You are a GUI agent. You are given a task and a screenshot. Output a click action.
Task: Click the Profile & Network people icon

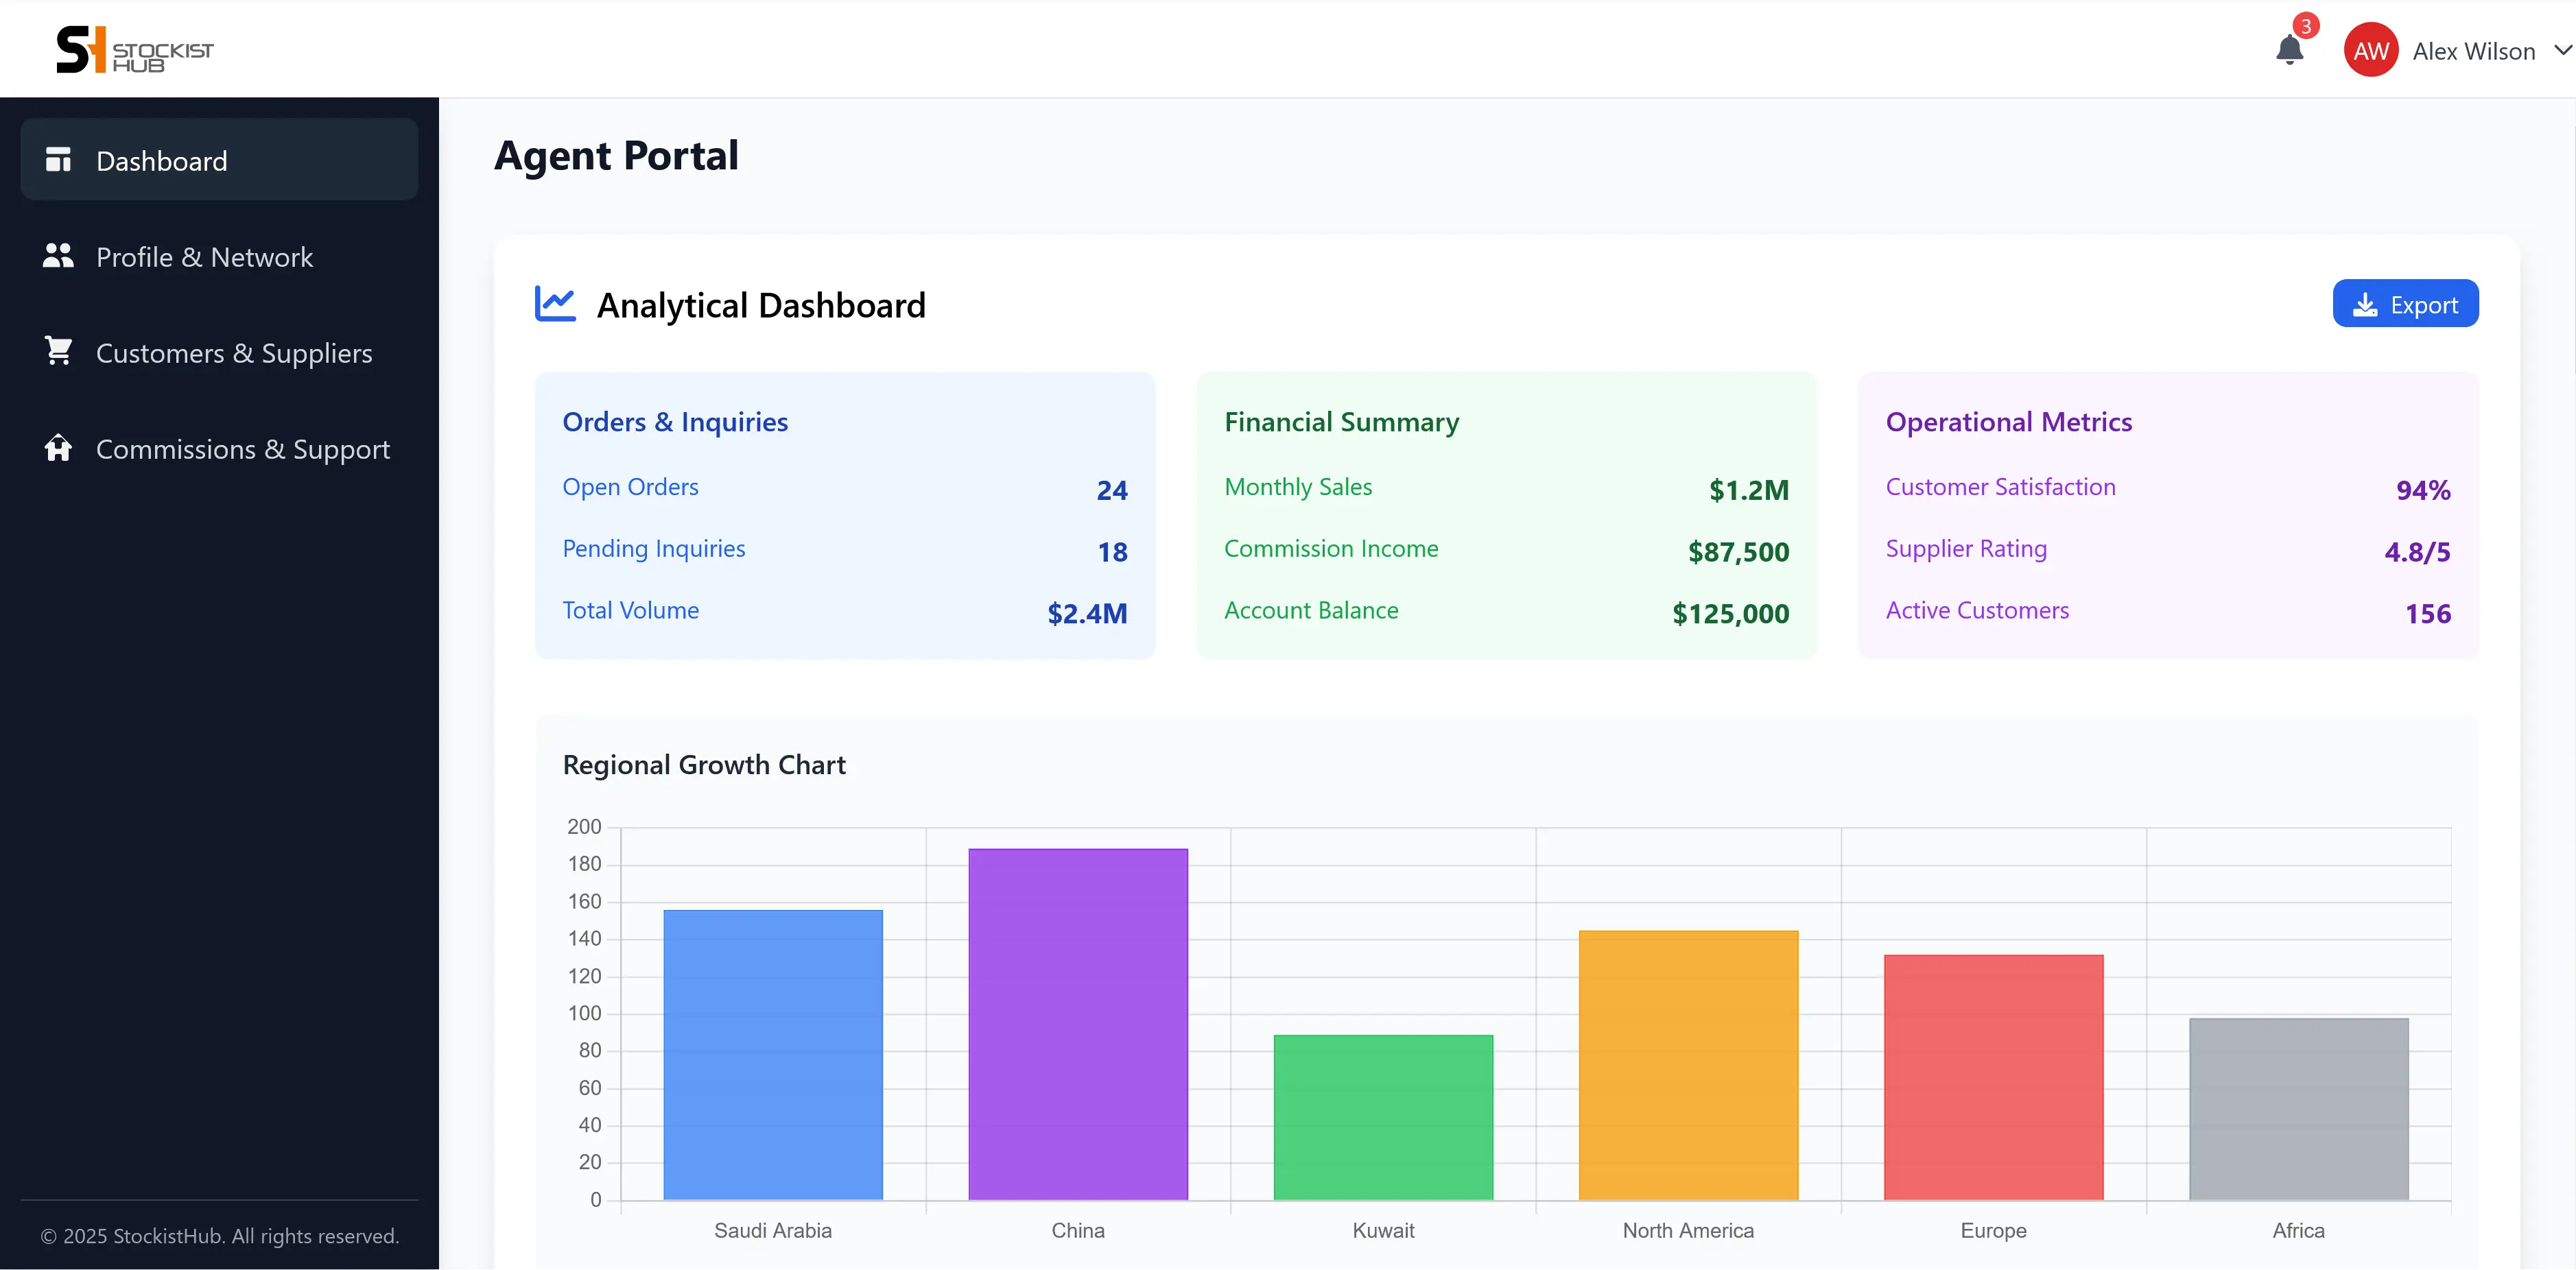(x=58, y=256)
